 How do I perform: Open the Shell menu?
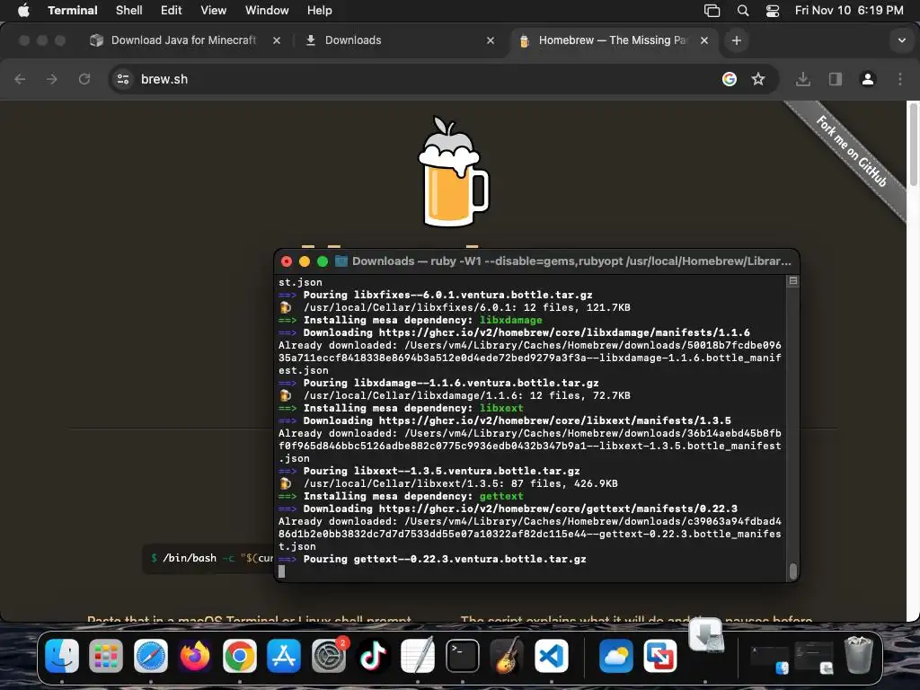coord(128,10)
